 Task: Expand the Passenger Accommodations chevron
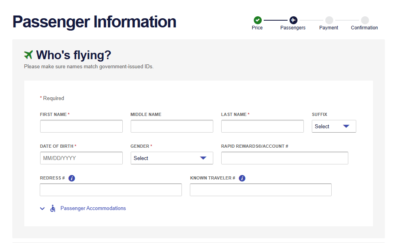(42, 208)
